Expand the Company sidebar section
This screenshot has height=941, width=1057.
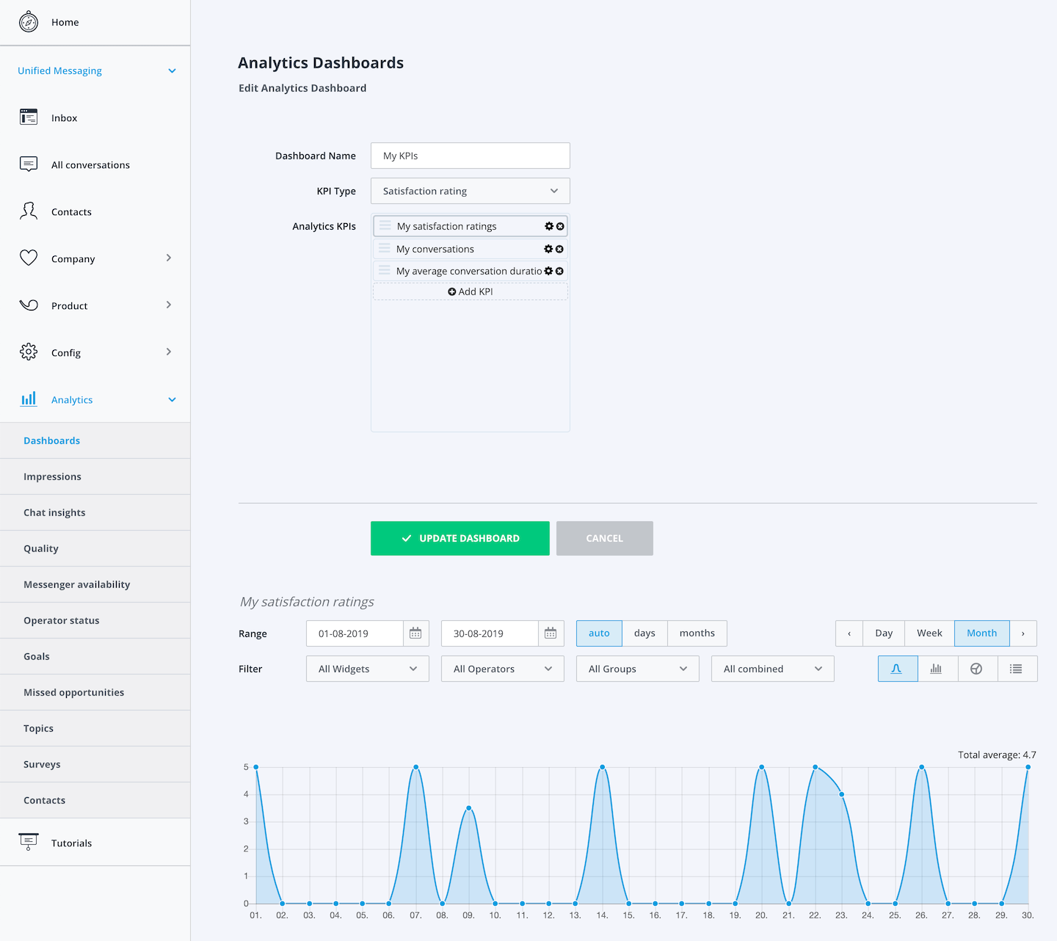click(x=95, y=258)
